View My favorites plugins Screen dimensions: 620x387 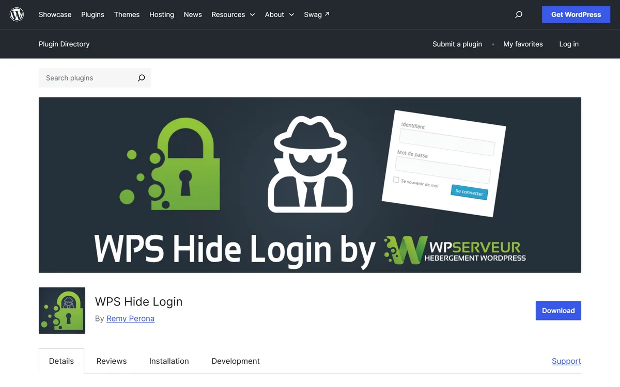(523, 44)
